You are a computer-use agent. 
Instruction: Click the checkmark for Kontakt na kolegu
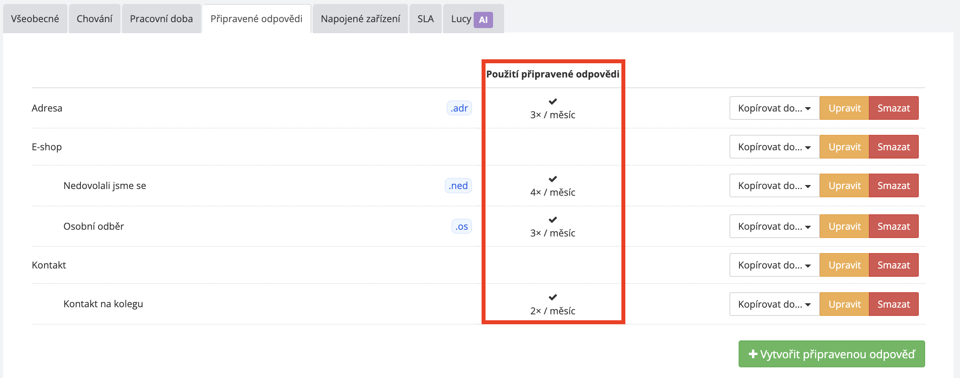(553, 297)
